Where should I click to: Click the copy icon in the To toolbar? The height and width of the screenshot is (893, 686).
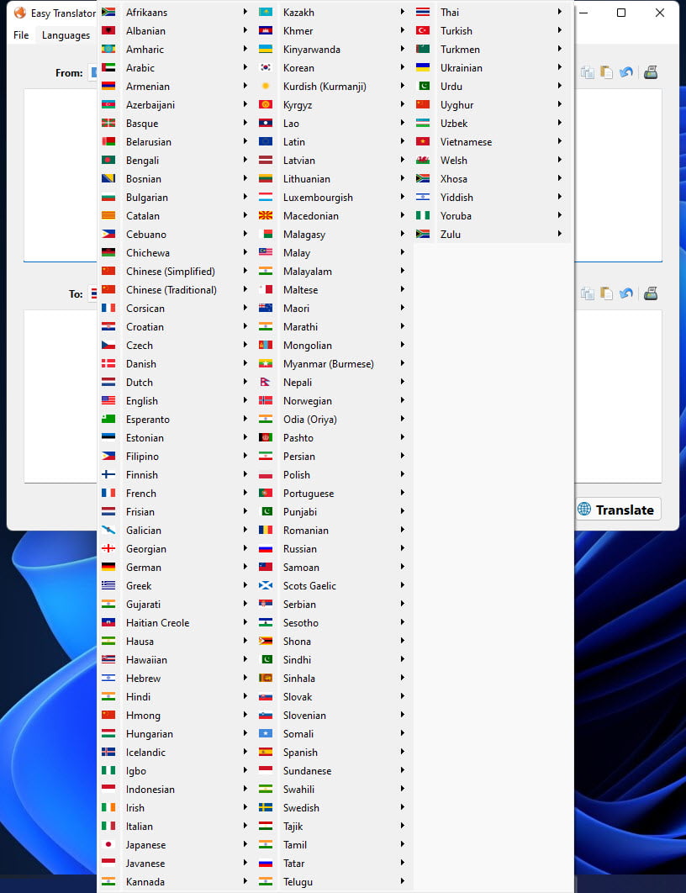tap(588, 293)
